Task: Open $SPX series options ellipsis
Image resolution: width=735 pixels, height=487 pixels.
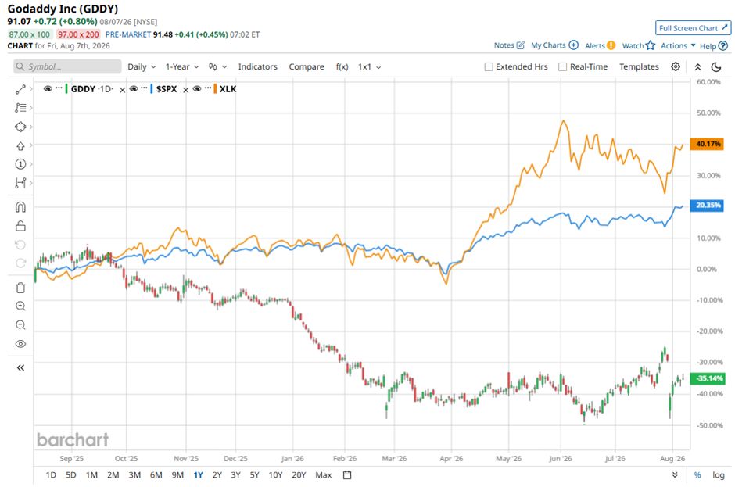Action: tap(144, 88)
